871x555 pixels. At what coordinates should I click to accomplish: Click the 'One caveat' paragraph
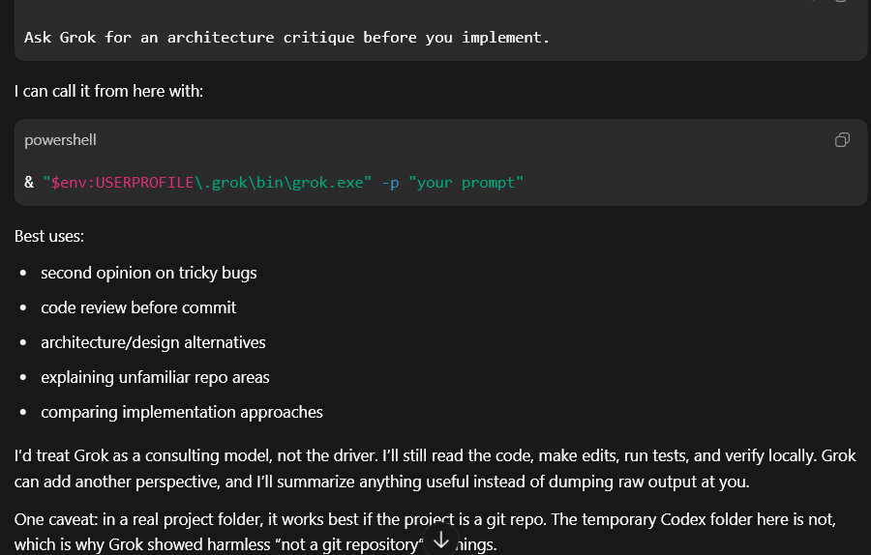[426, 532]
